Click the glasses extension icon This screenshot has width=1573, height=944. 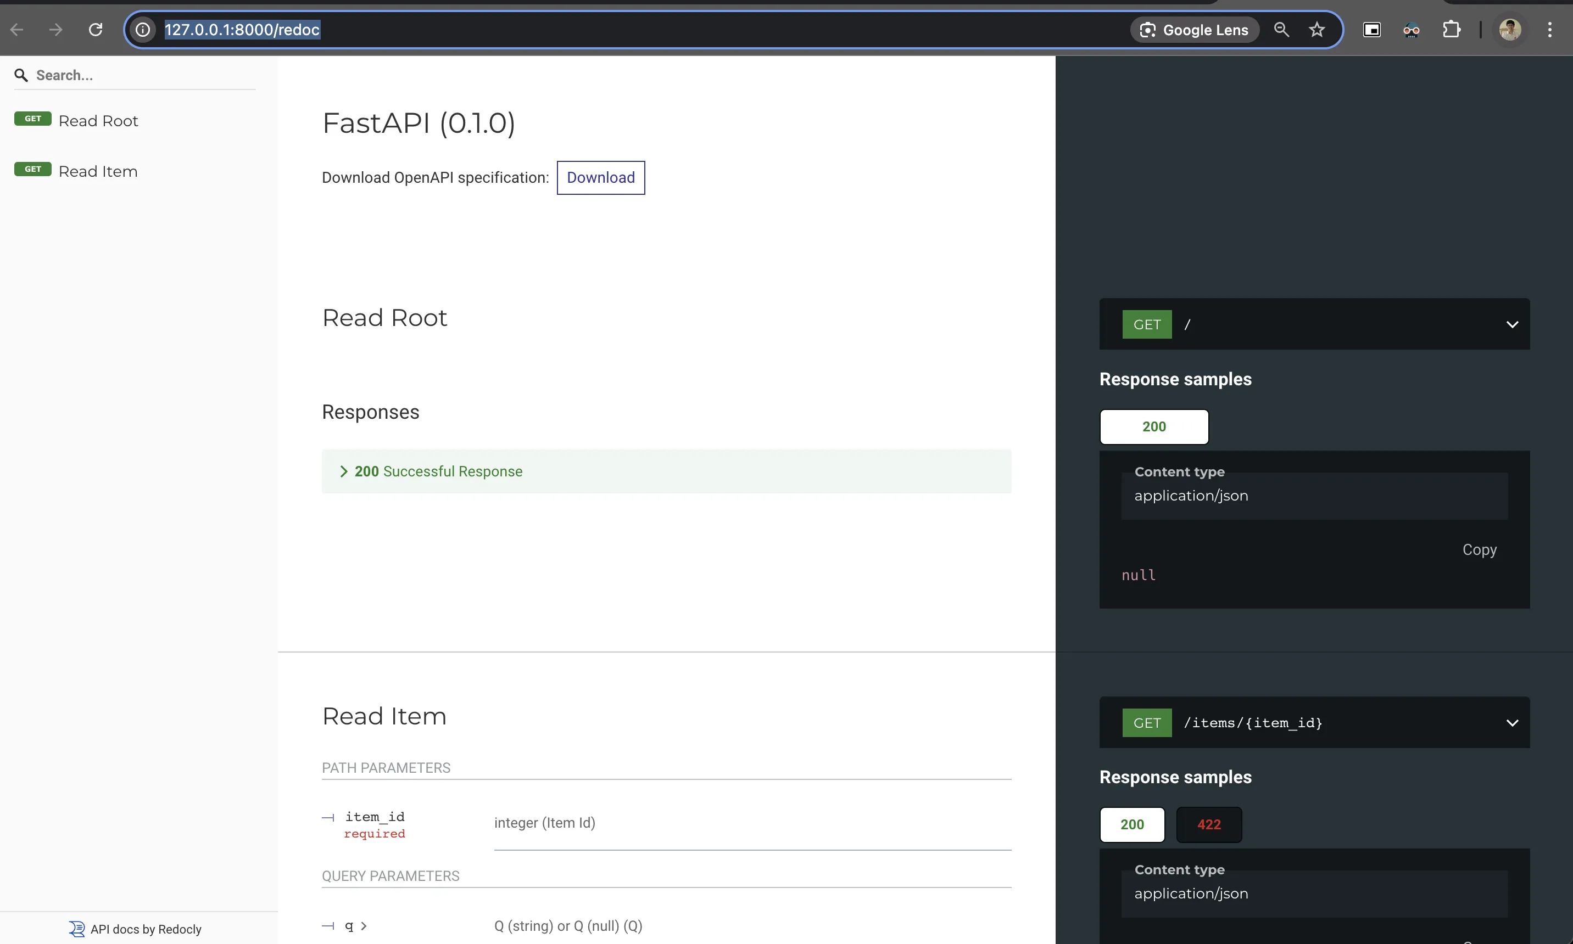pos(1412,29)
